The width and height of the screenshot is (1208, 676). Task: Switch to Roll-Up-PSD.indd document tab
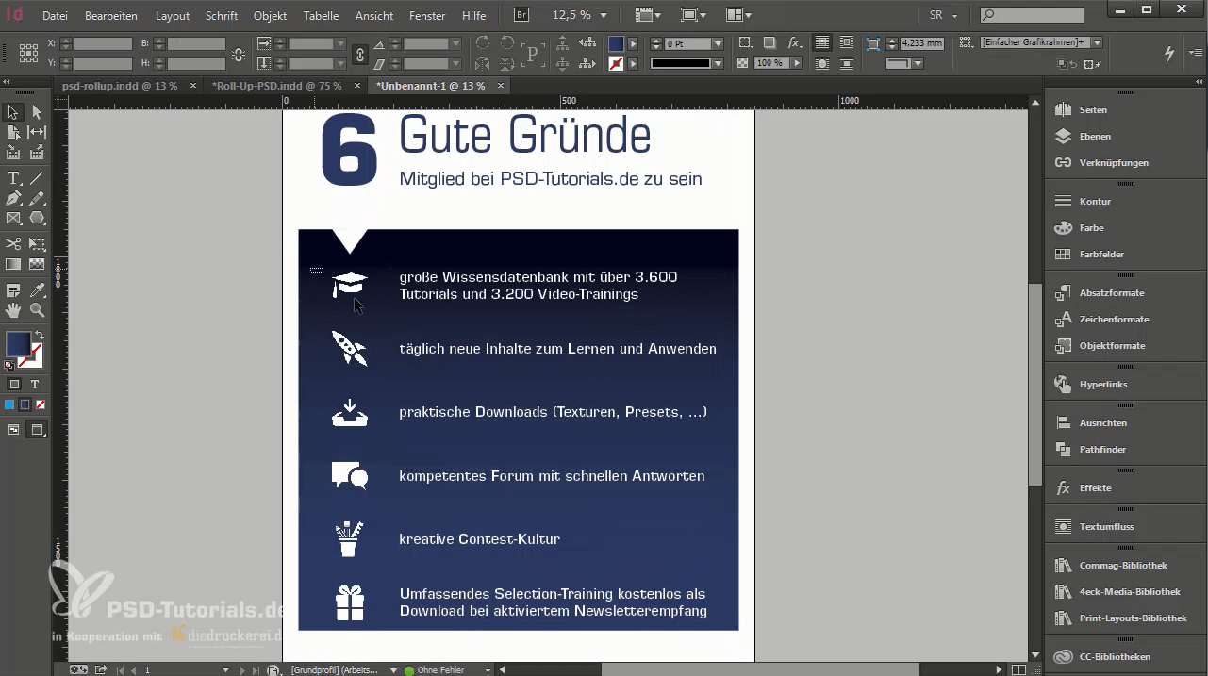[276, 86]
